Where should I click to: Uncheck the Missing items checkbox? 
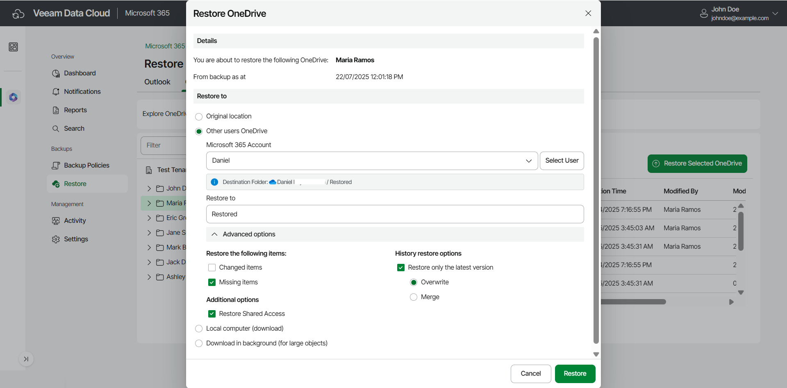[x=212, y=282]
